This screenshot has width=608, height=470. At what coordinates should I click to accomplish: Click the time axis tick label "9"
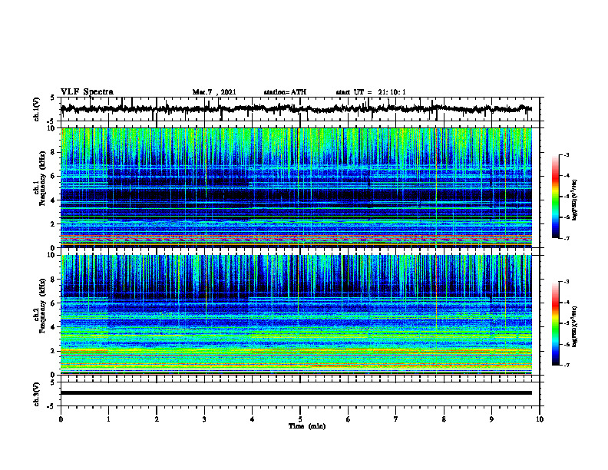[x=491, y=419]
